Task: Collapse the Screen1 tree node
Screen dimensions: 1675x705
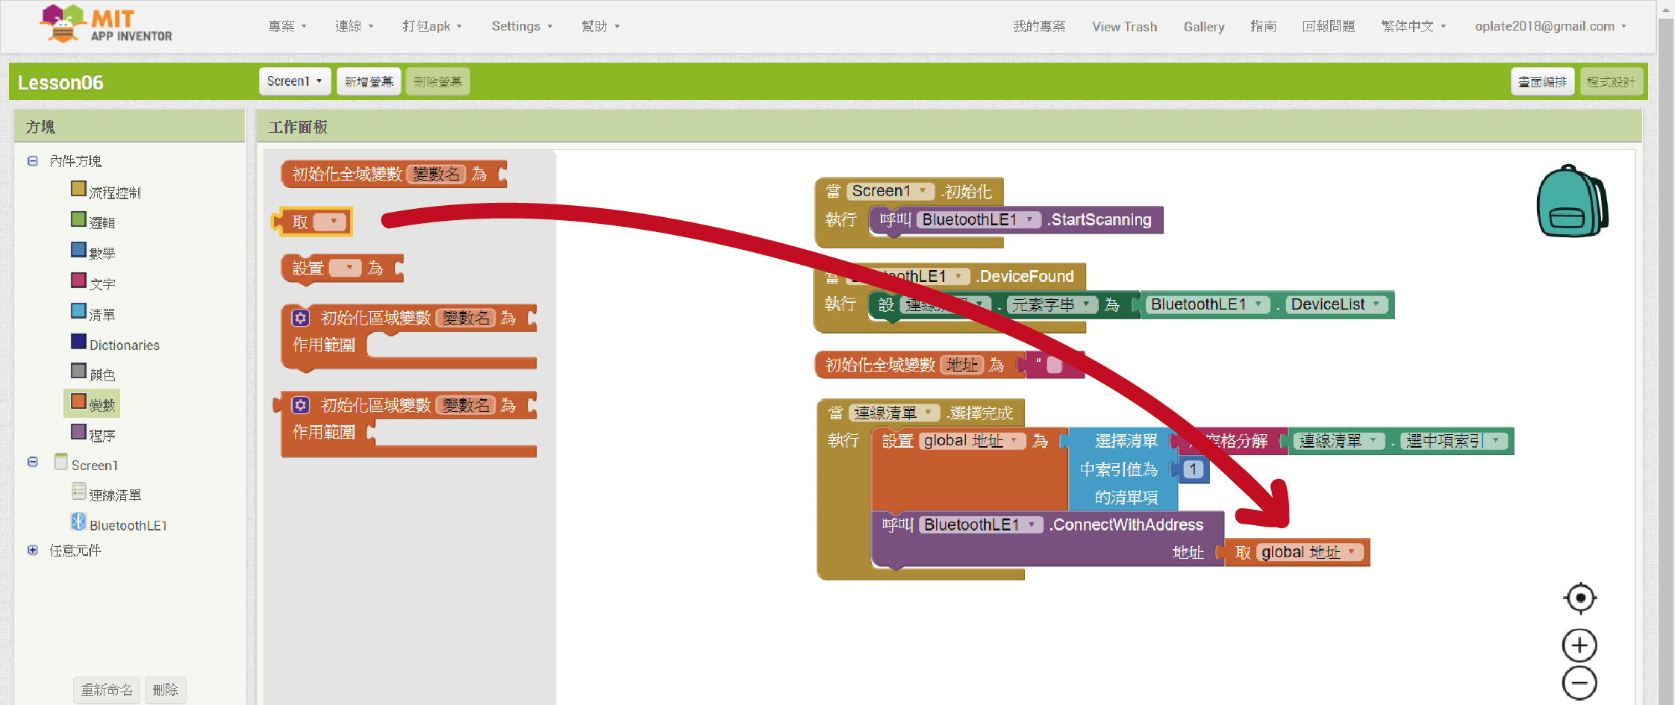Action: (x=33, y=462)
